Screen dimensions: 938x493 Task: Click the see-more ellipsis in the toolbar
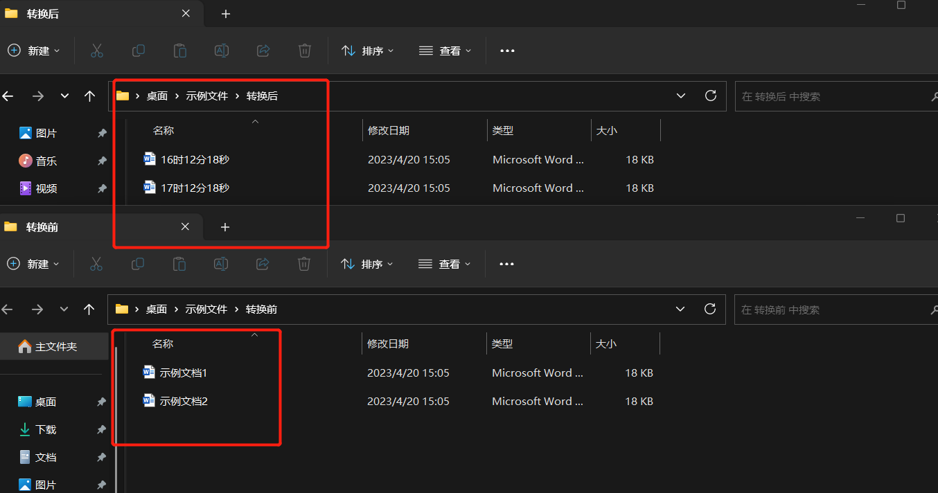(x=506, y=50)
